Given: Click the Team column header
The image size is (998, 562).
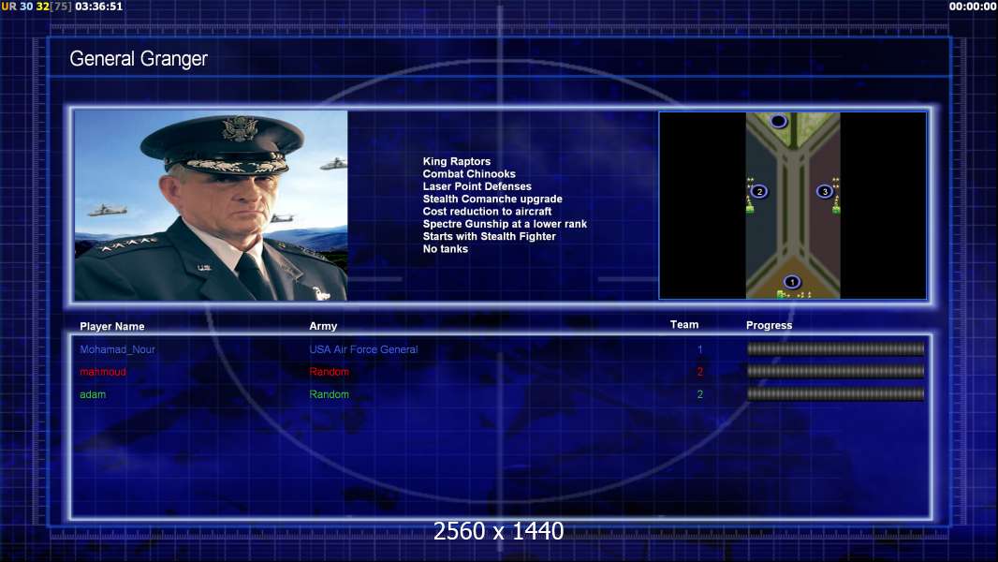Looking at the screenshot, I should [x=684, y=325].
